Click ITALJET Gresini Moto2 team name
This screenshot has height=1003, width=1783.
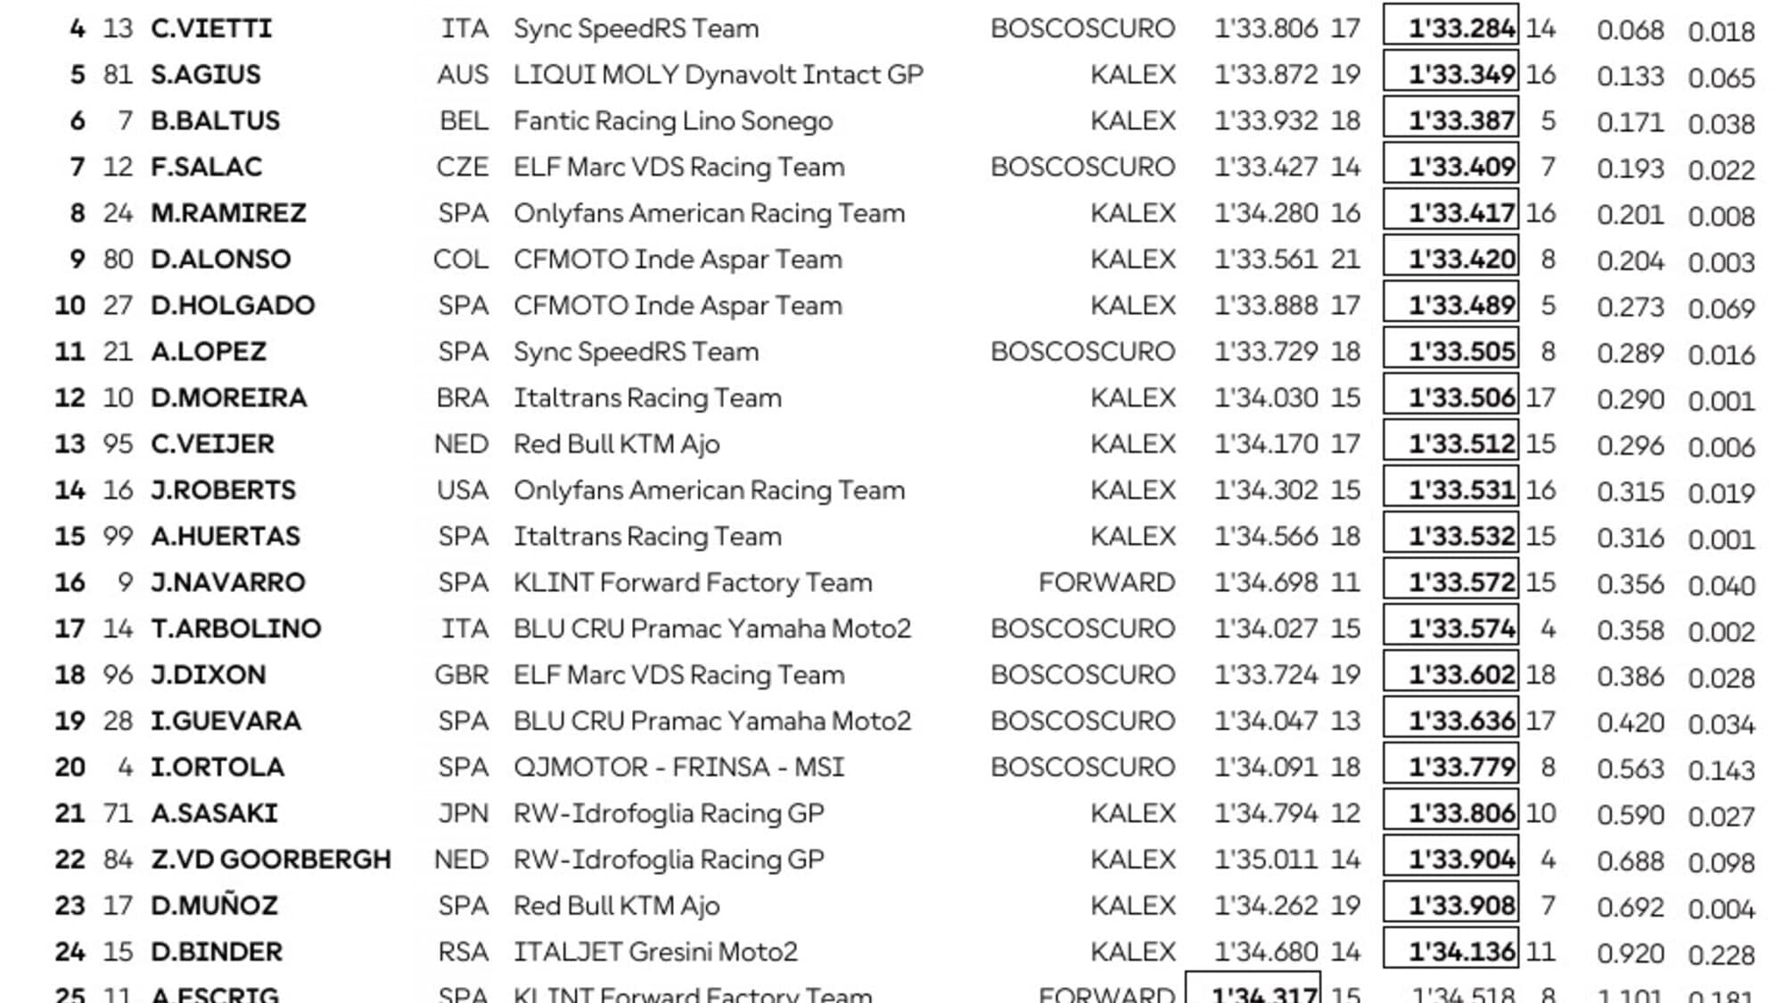point(655,952)
